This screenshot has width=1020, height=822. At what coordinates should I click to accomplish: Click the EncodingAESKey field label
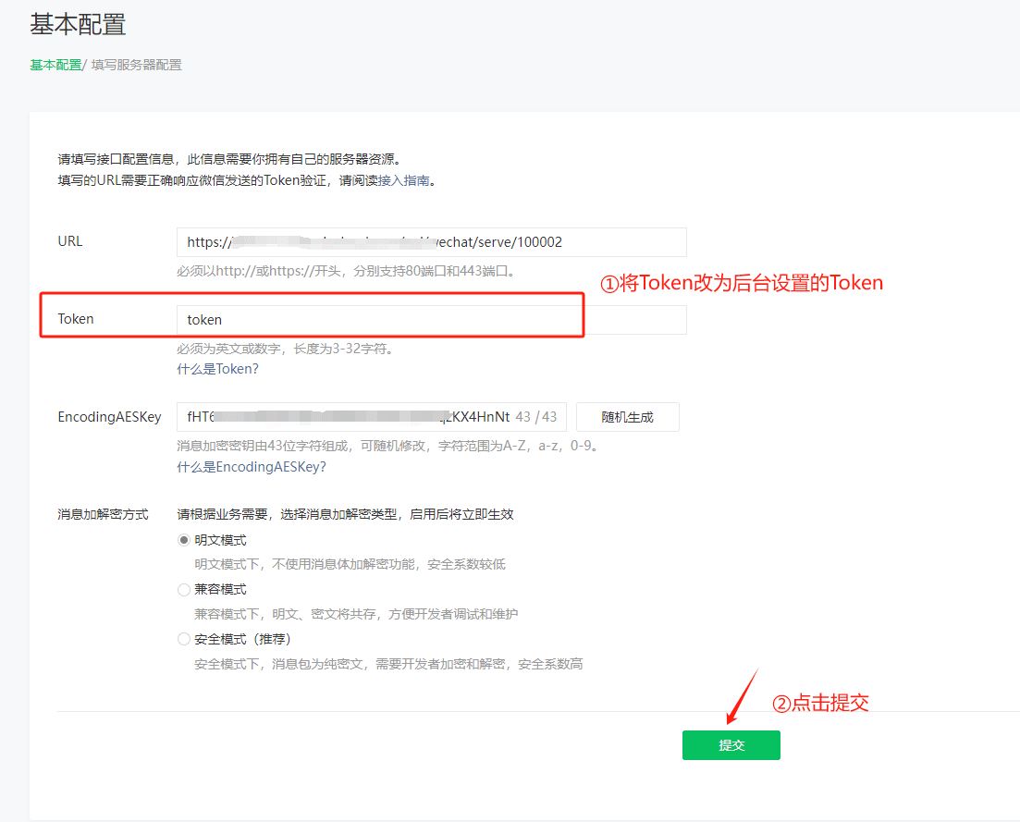tap(109, 417)
